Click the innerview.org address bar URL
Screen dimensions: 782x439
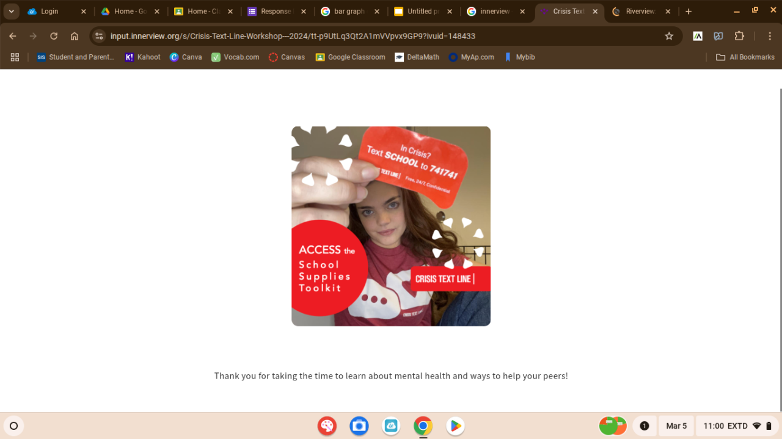pyautogui.click(x=293, y=36)
